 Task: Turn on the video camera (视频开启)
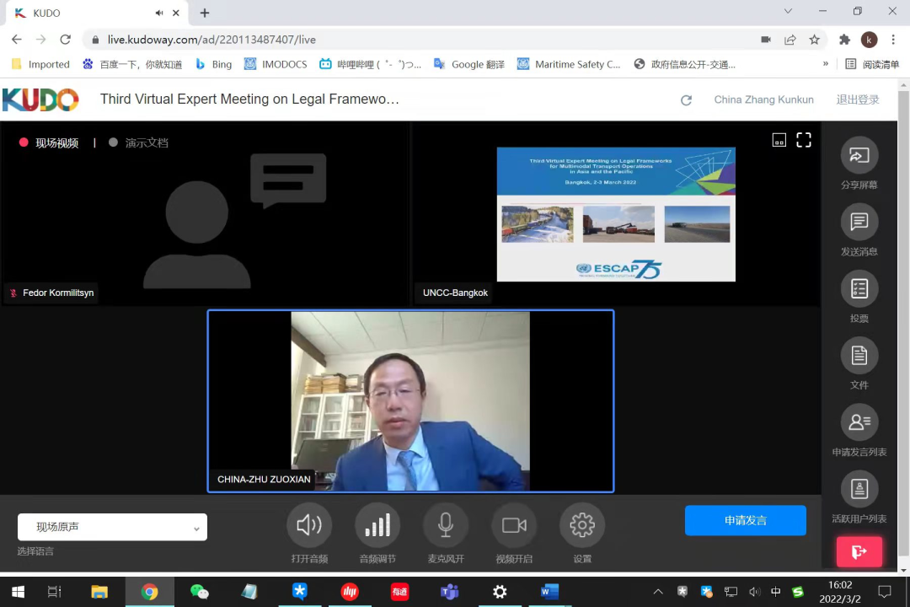point(514,525)
